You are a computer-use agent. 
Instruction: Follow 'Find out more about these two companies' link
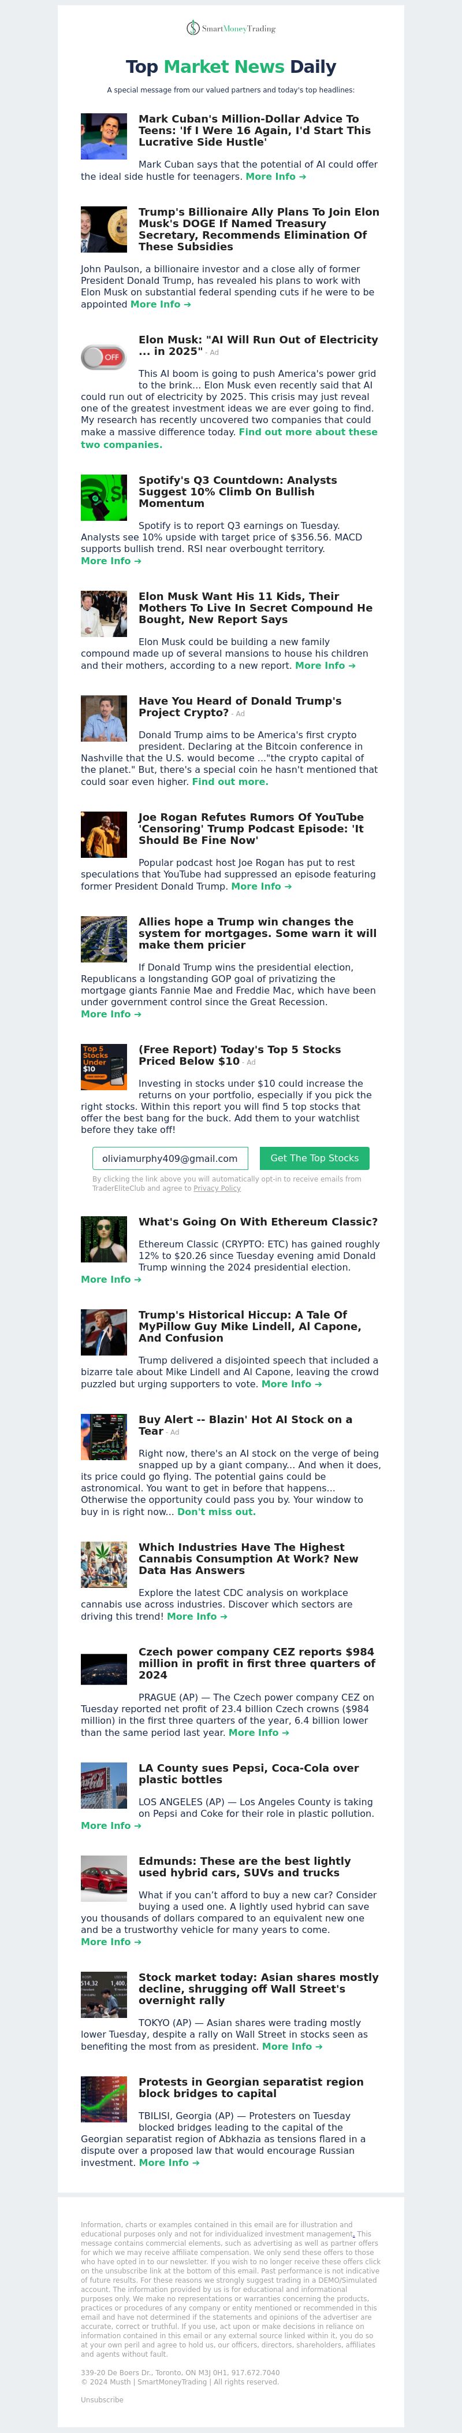[x=229, y=438]
